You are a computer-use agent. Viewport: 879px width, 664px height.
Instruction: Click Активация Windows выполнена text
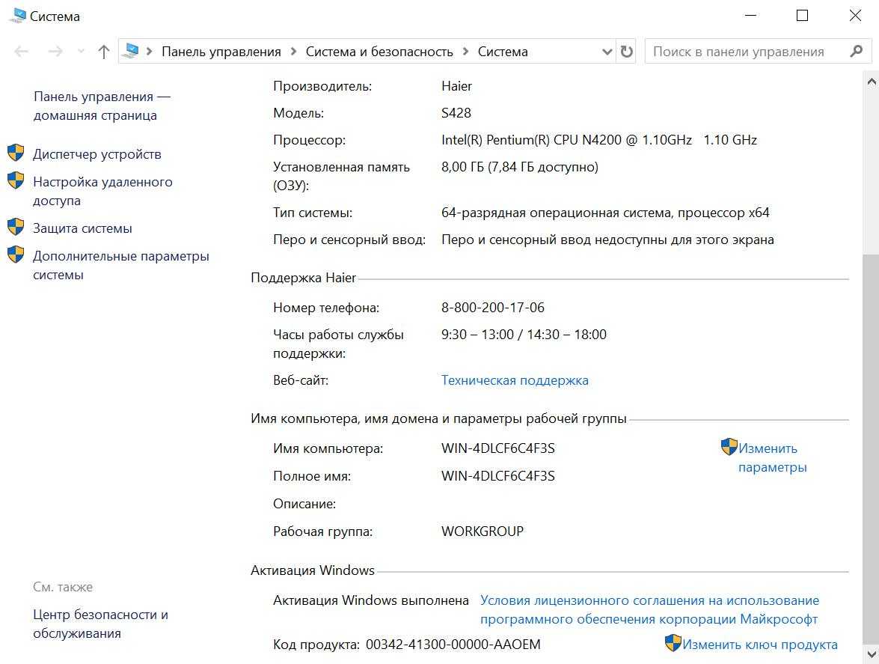[370, 600]
